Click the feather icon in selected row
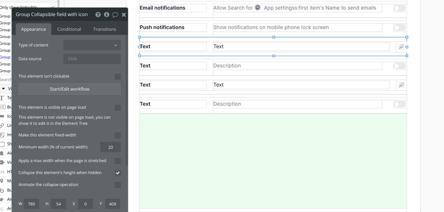444x212 pixels. [x=401, y=47]
